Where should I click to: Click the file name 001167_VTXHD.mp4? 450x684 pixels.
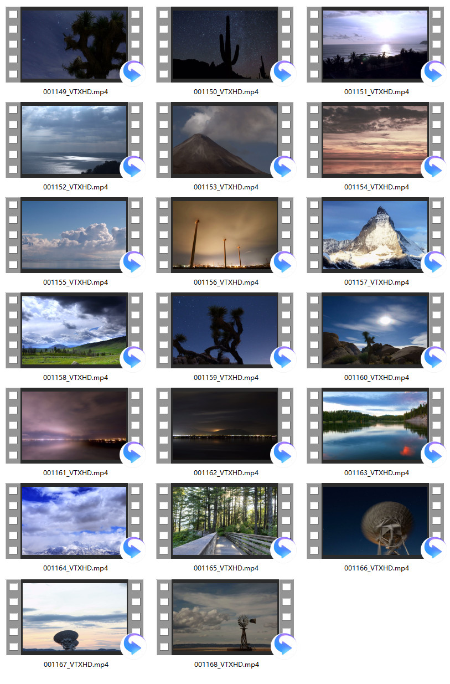point(75,665)
